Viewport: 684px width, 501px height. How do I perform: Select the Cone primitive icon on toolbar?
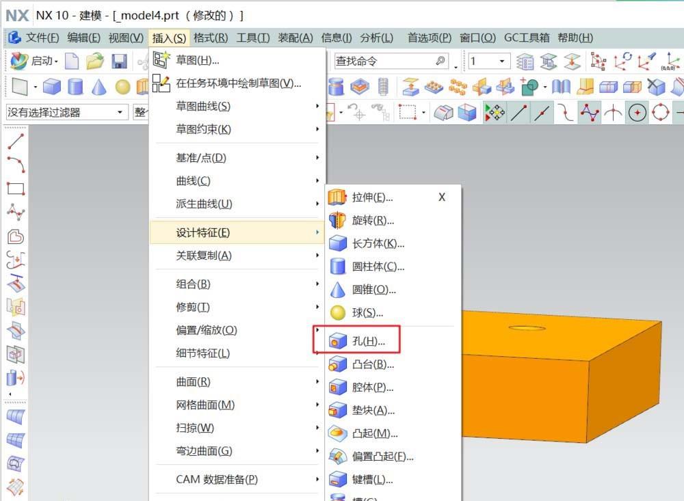(x=98, y=87)
